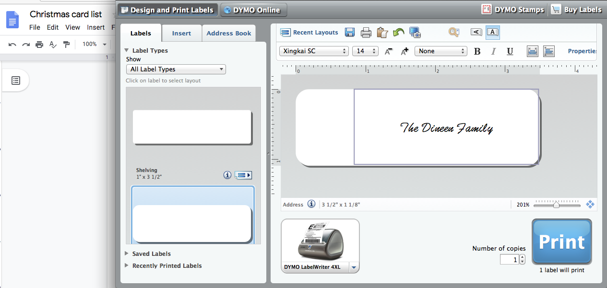Click the paint format icon in Google Docs

66,45
